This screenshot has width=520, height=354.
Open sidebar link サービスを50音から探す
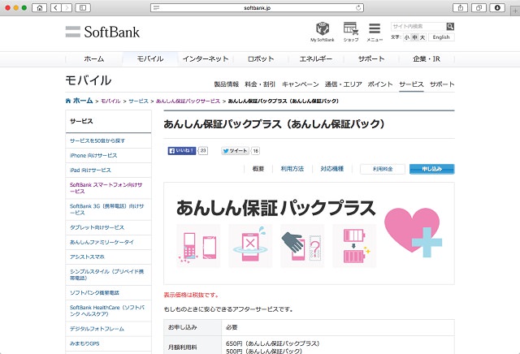pos(97,140)
